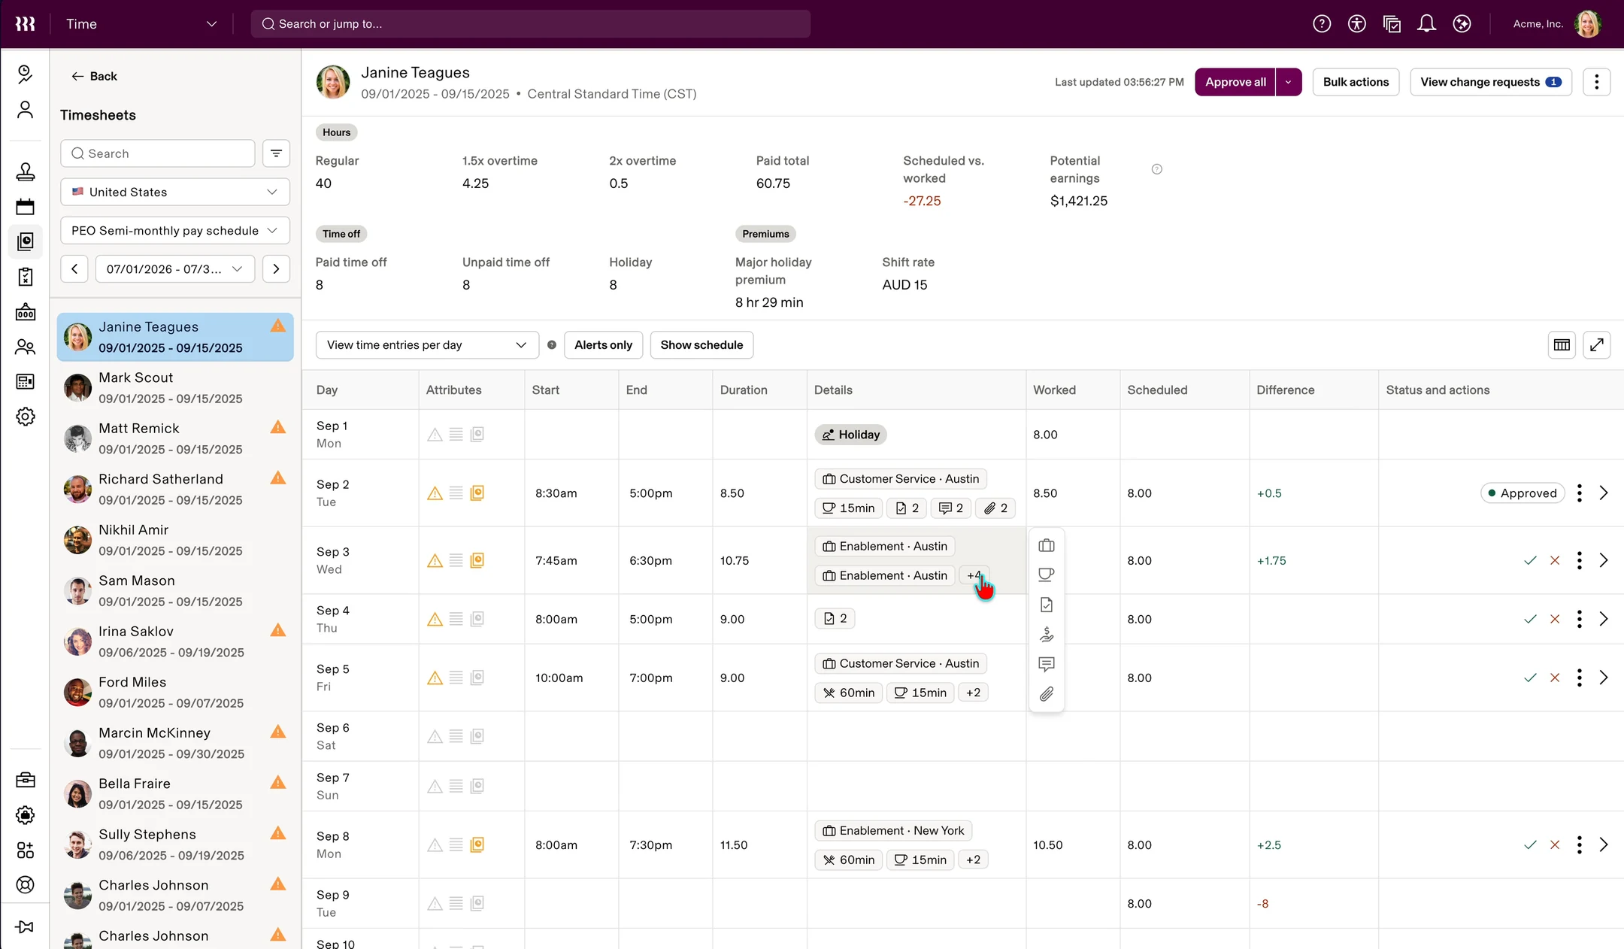Click the Search or jump to field
This screenshot has width=1624, height=949.
click(531, 24)
